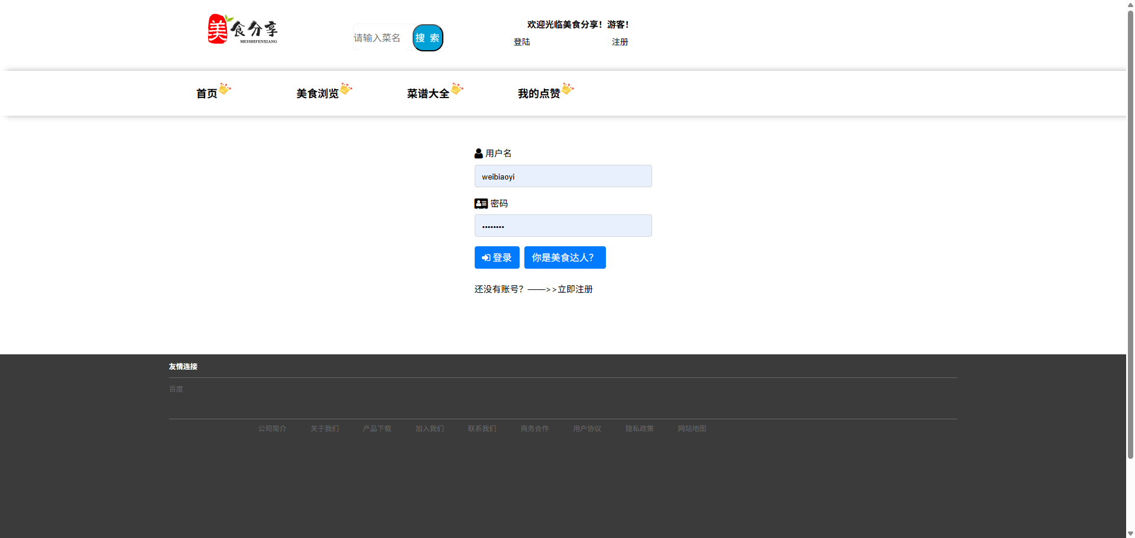Select 我的点赞 in the navigation bar
This screenshot has height=538, width=1135.
pyautogui.click(x=539, y=94)
